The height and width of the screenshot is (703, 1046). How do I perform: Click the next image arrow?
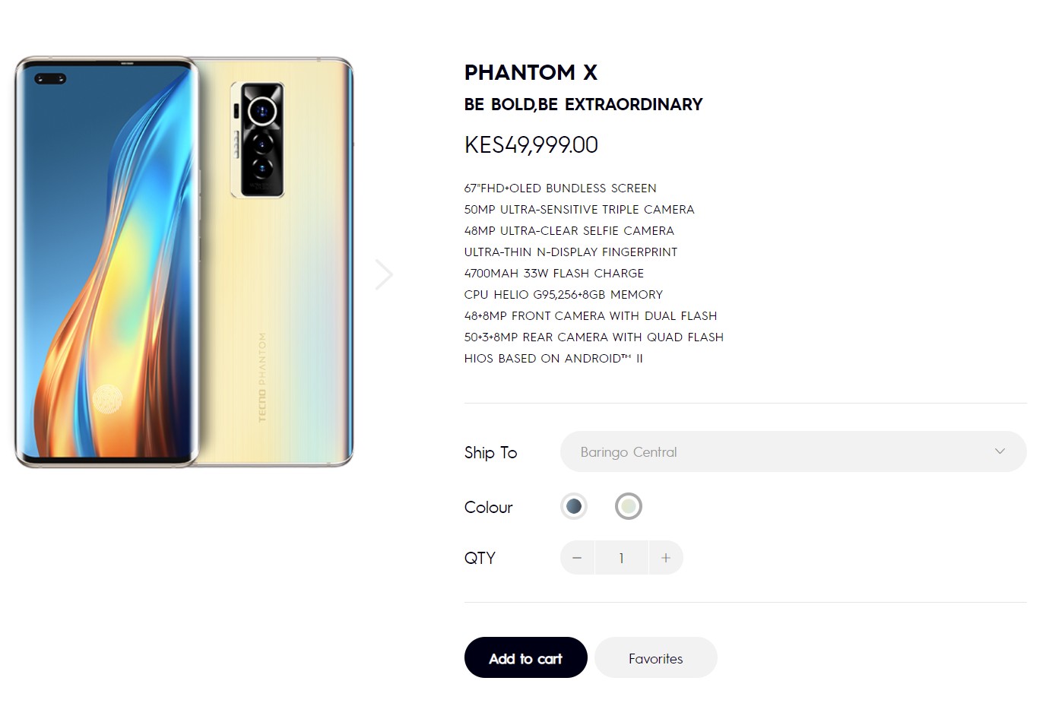(x=384, y=274)
